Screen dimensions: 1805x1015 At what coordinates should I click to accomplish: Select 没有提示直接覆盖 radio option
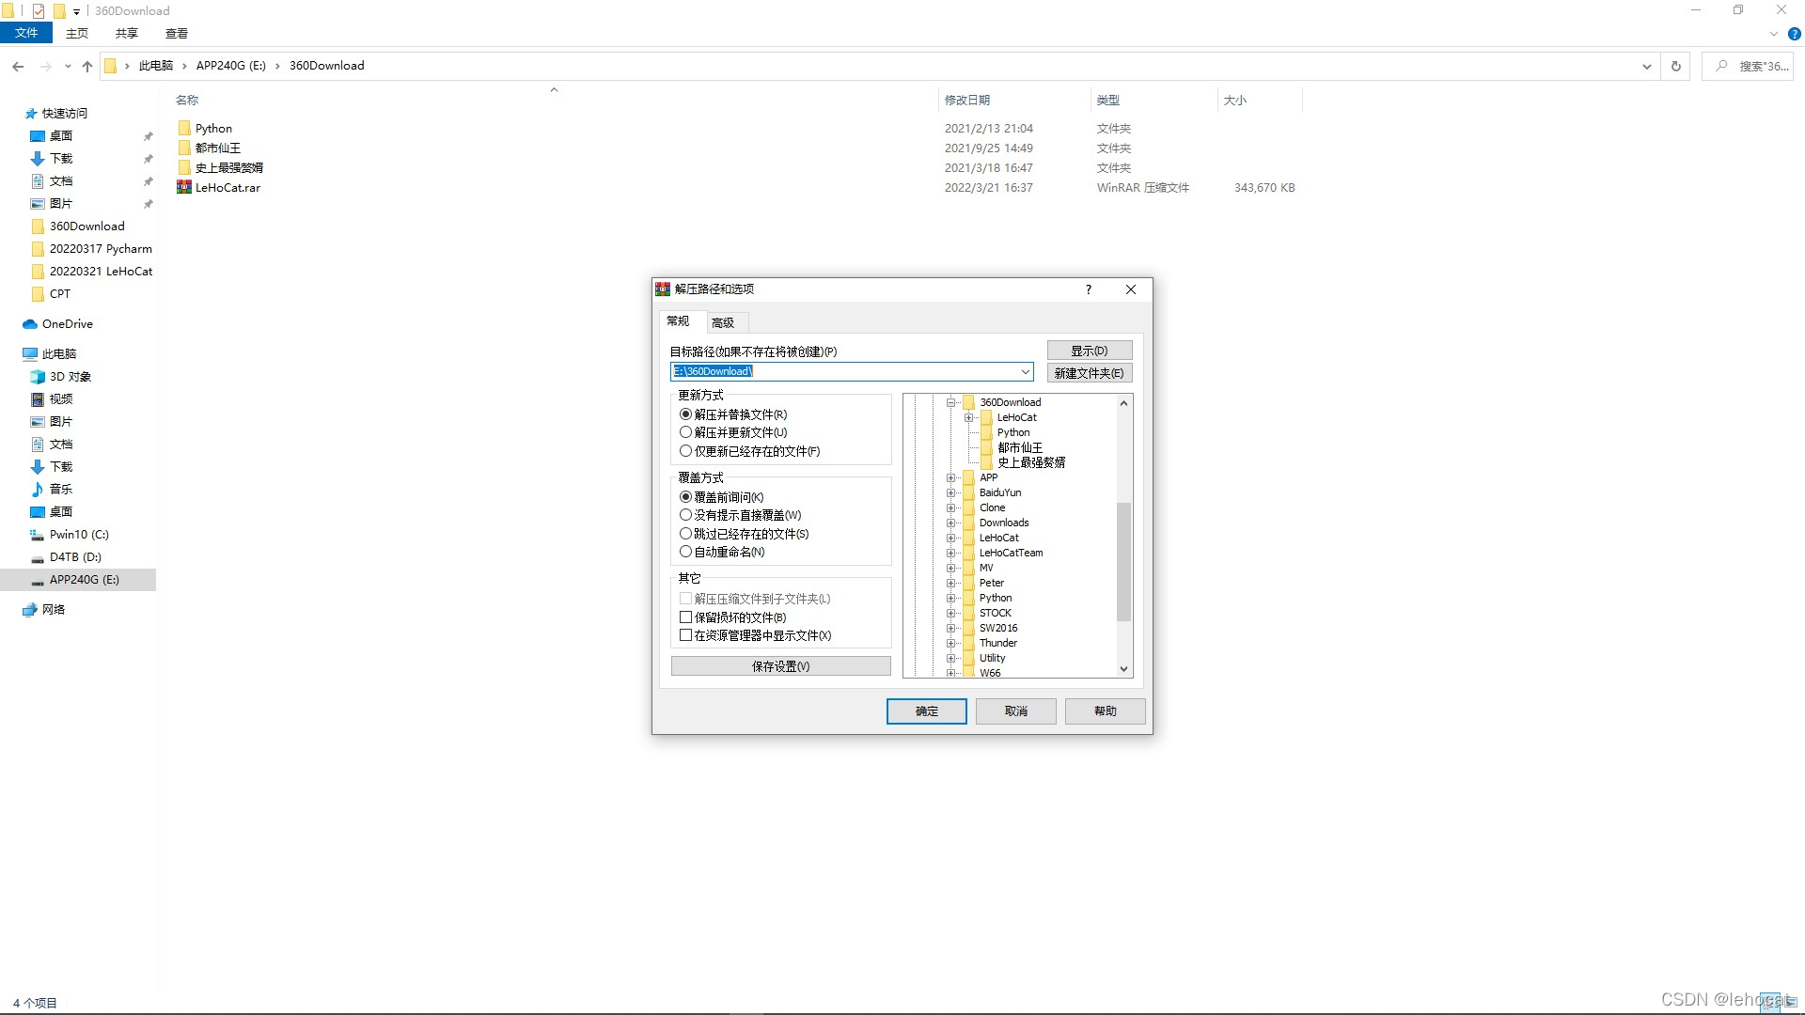[x=685, y=515]
